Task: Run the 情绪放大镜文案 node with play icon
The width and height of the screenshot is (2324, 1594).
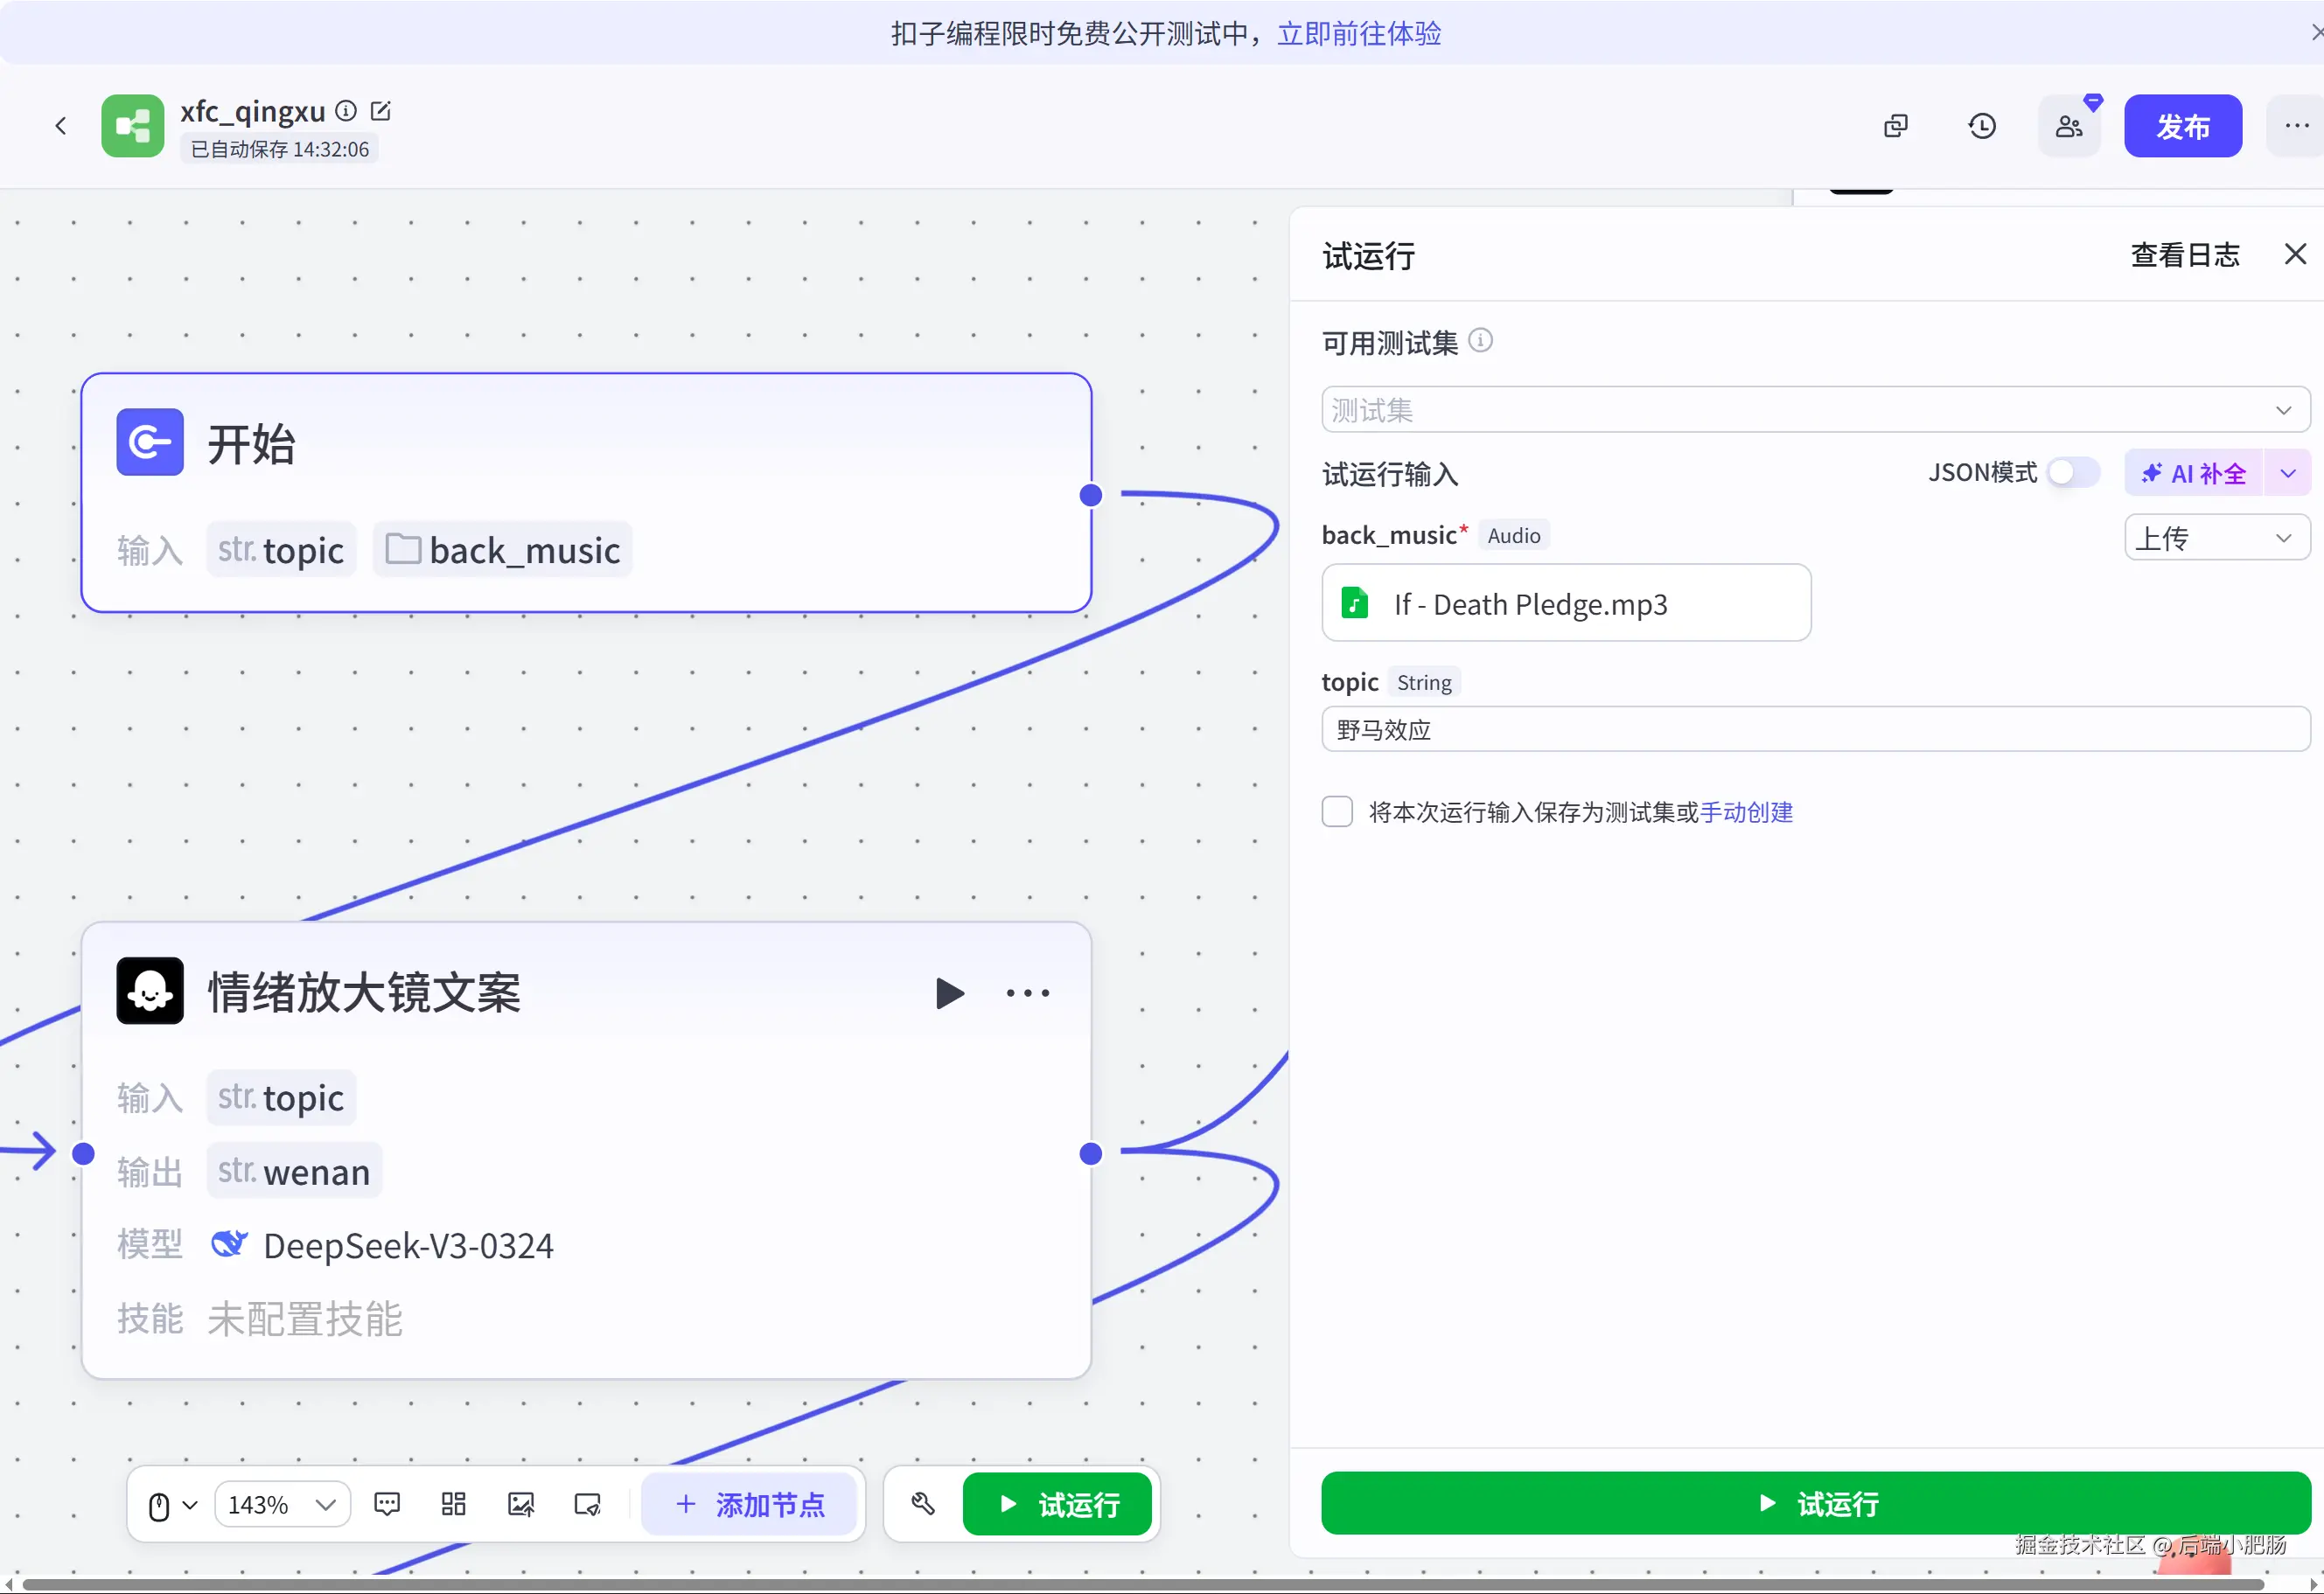Action: tap(949, 992)
